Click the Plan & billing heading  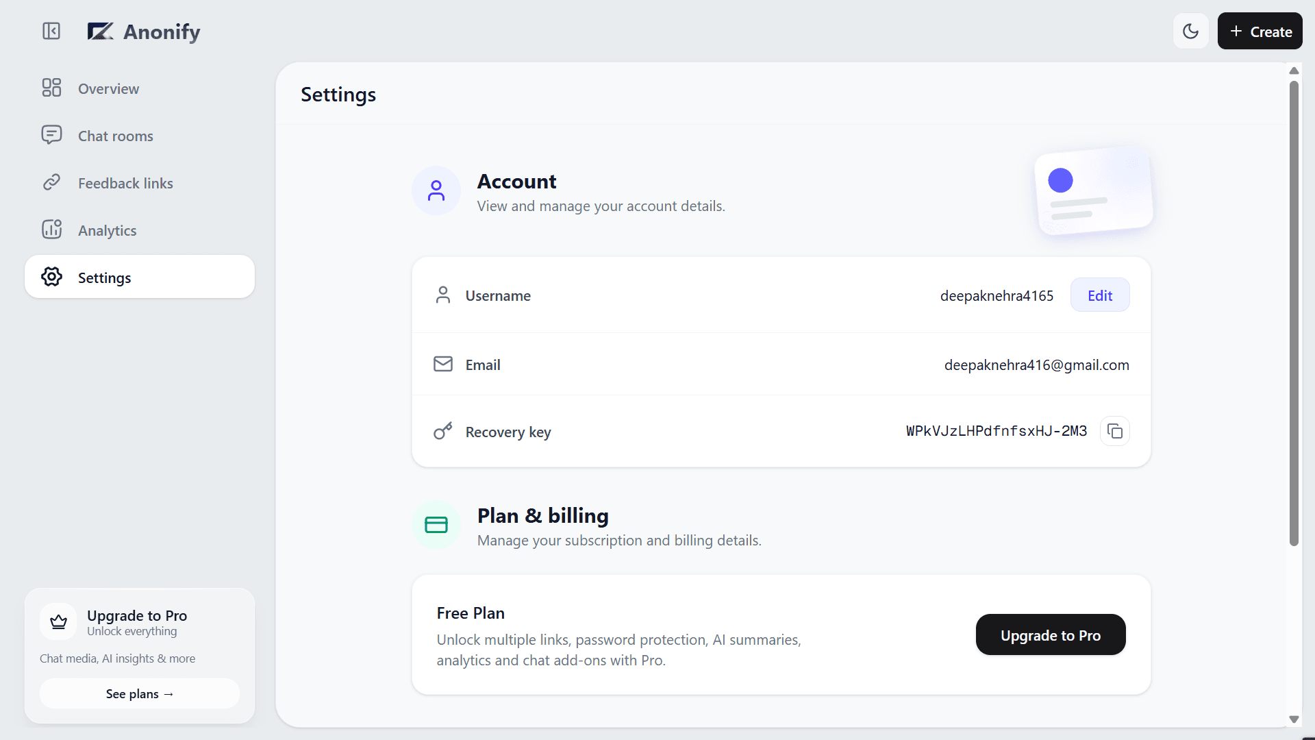pos(543,515)
